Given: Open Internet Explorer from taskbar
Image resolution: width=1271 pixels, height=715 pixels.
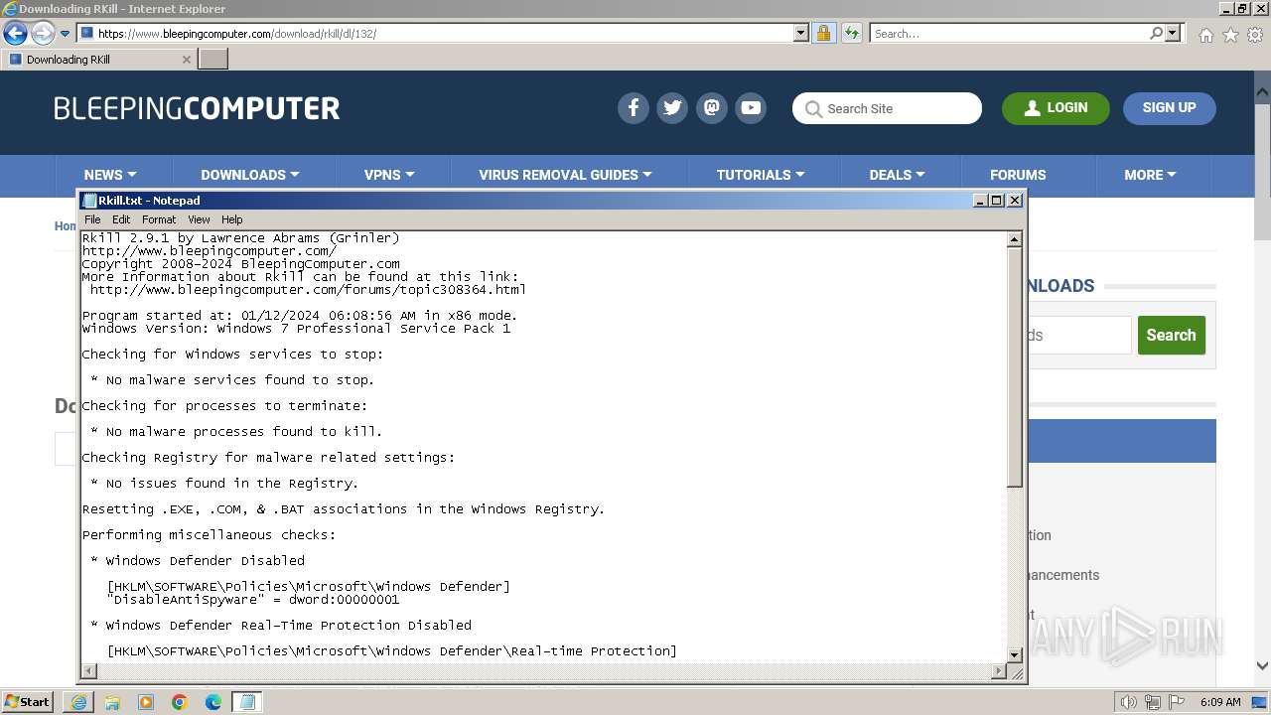Looking at the screenshot, I should point(78,702).
